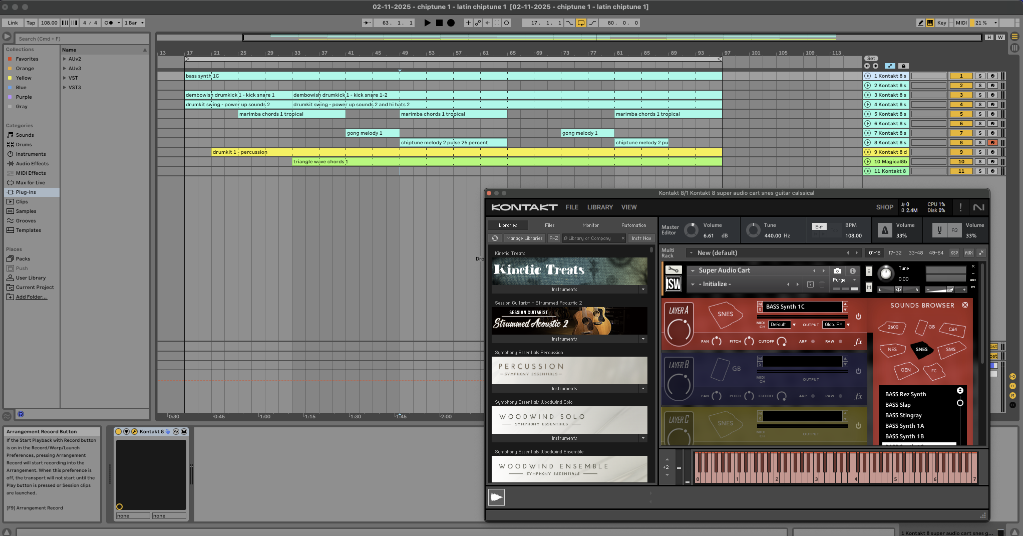Screen dimensions: 1023x536
Task: Open the Max for Live category
Action: coord(30,183)
